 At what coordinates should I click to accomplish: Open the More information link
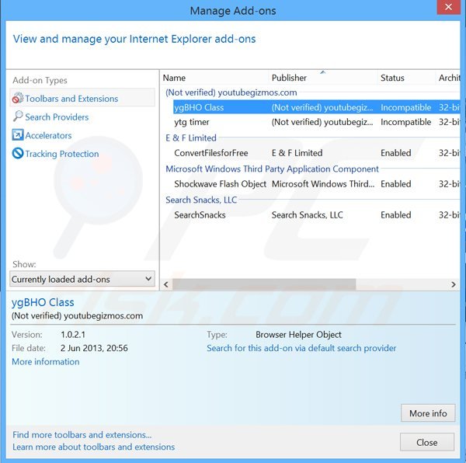(46, 362)
